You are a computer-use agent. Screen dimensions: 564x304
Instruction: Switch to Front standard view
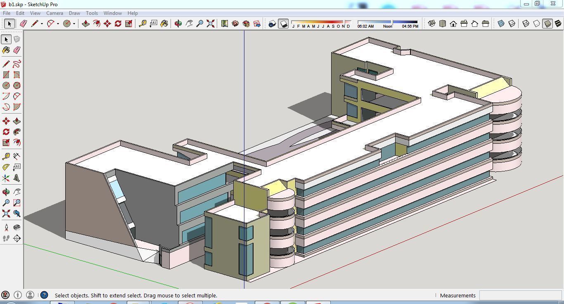pos(453,24)
